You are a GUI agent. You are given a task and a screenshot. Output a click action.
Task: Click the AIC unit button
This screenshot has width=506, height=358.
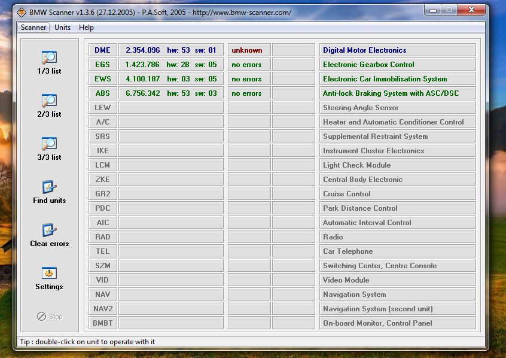103,222
